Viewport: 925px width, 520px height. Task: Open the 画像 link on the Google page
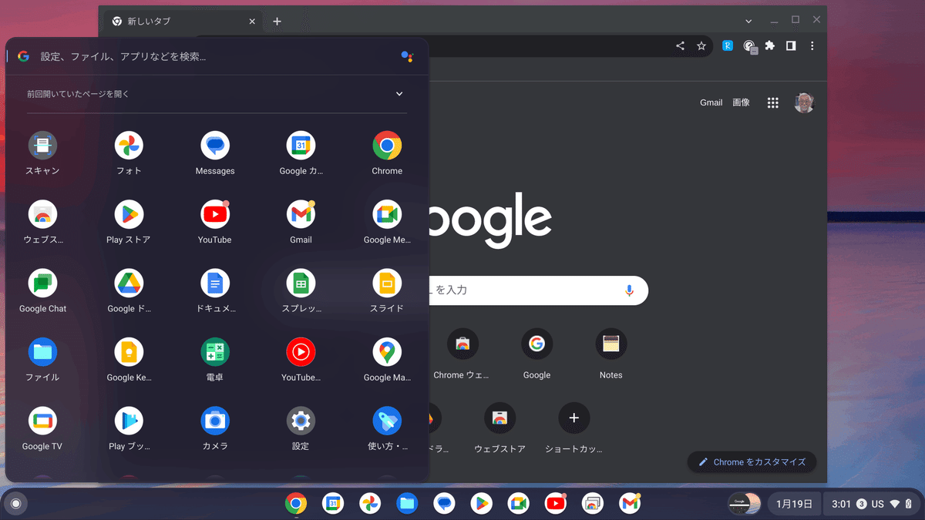point(741,102)
